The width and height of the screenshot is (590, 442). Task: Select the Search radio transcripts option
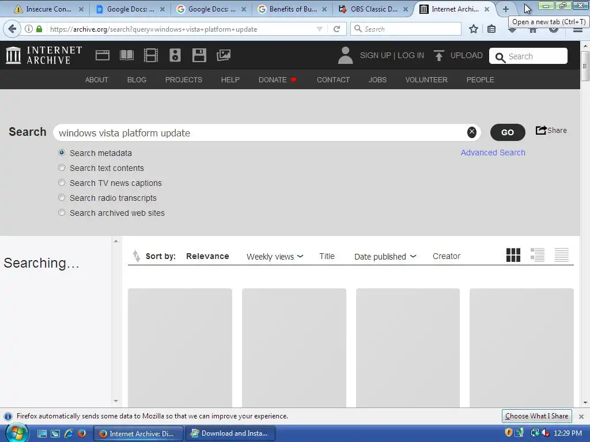[x=62, y=198]
